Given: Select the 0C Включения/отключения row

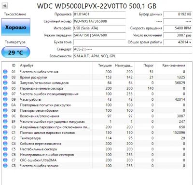Looking at the screenshot, I should [x=94, y=116].
